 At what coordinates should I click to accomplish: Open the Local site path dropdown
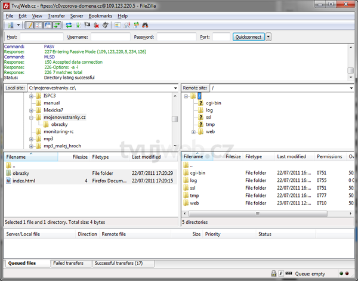tap(175, 88)
